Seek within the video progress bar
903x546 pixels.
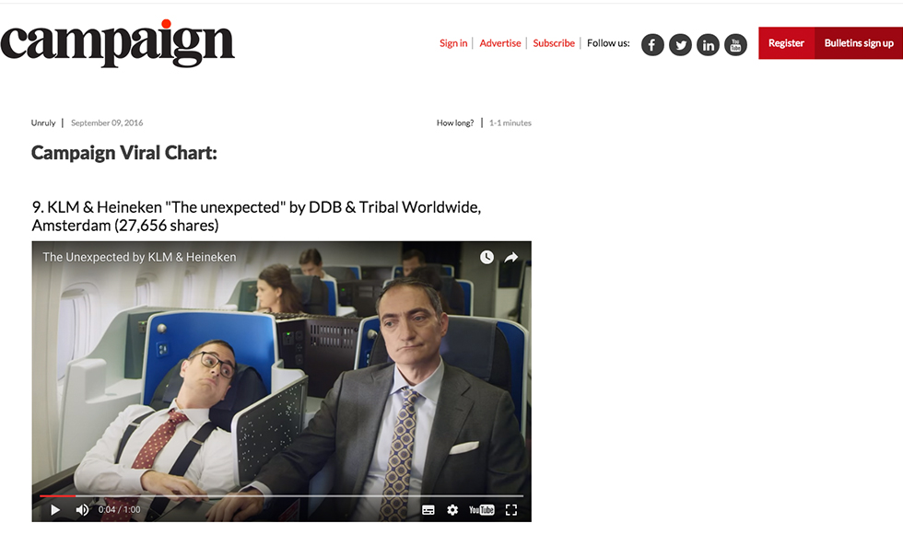[281, 495]
